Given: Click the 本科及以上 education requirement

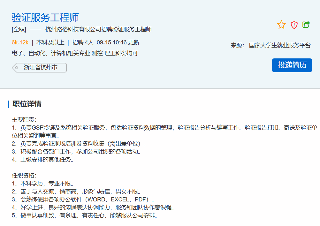Looking at the screenshot, I should point(50,42).
